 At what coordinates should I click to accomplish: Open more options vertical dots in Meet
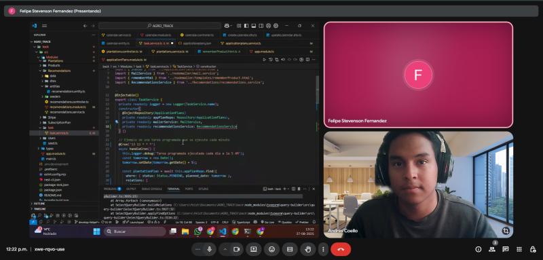323,249
